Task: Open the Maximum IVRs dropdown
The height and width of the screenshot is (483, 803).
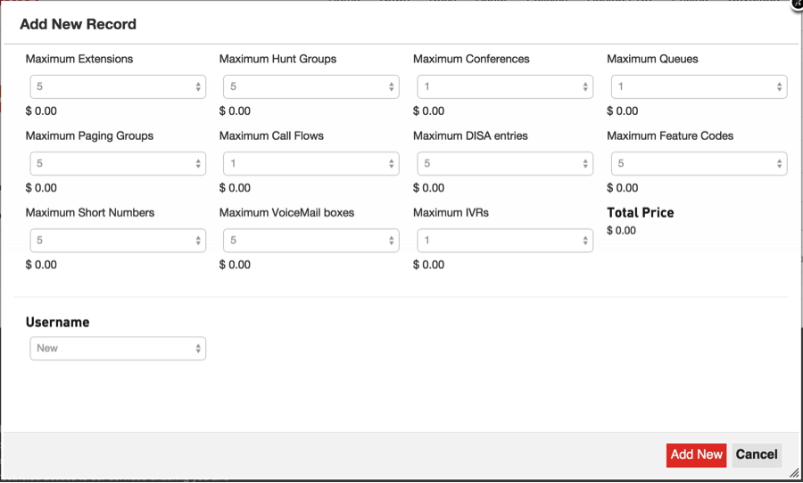Action: 505,241
